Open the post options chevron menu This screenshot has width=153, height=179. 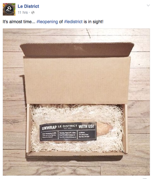tap(148, 5)
